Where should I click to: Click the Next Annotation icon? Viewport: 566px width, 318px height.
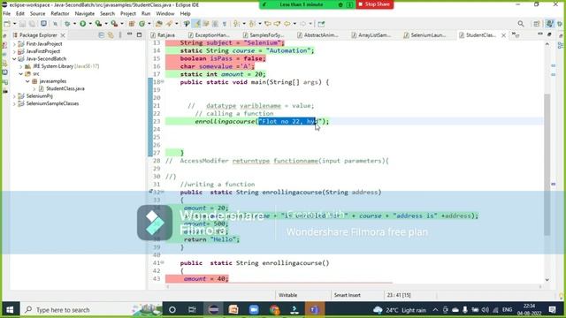click(x=236, y=24)
